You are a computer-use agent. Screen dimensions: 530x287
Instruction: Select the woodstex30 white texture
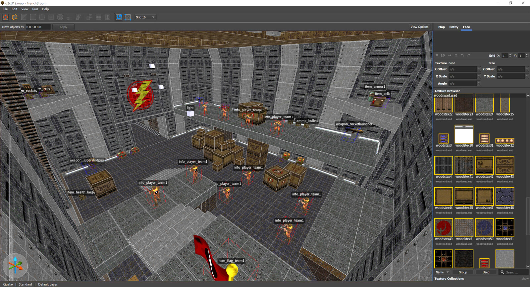[464, 134]
